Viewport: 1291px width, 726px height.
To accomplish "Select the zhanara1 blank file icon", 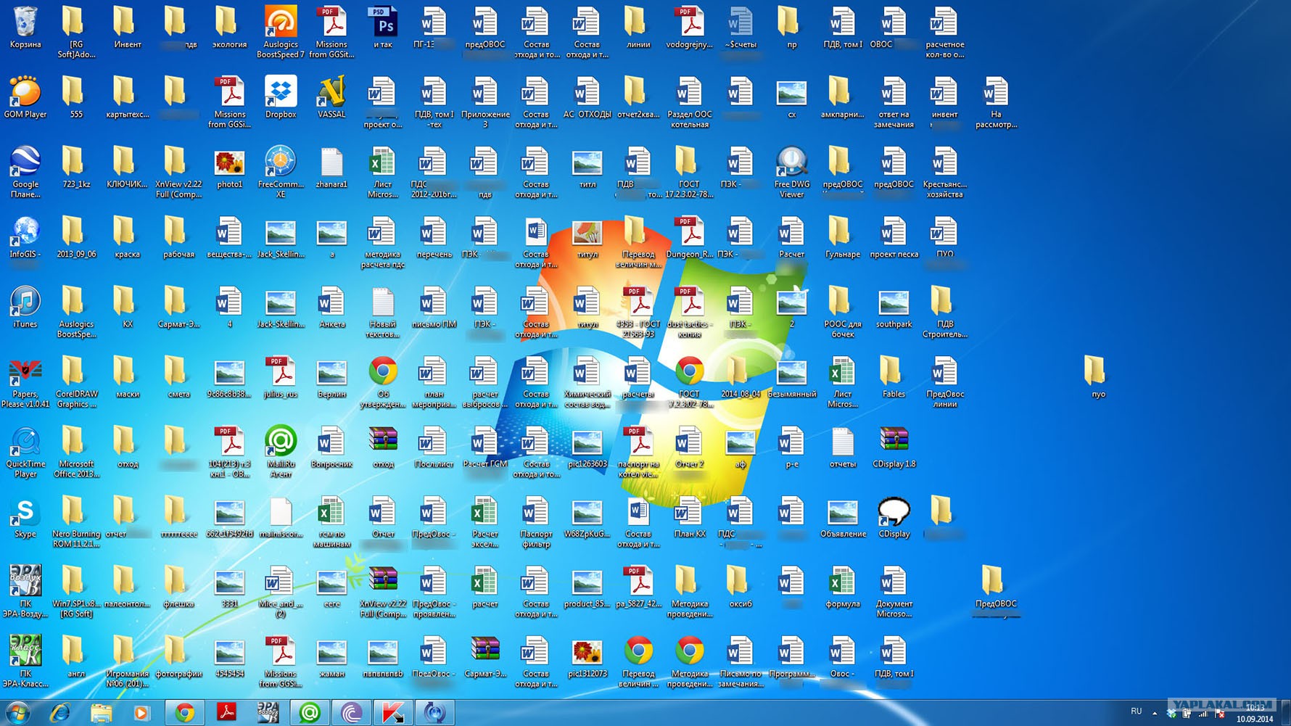I will (x=331, y=167).
